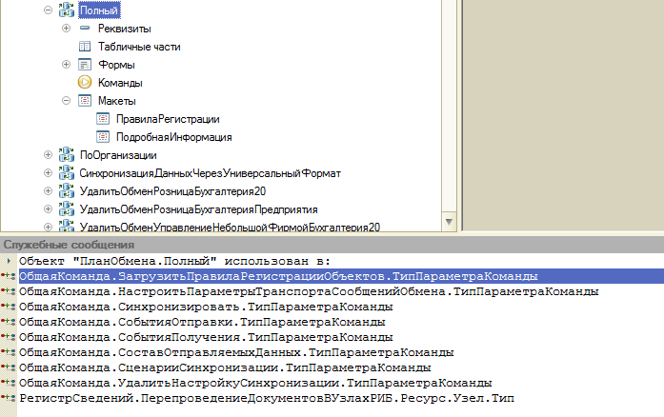Collapse the Полный exchange plan node
664x417 pixels.
(x=48, y=10)
